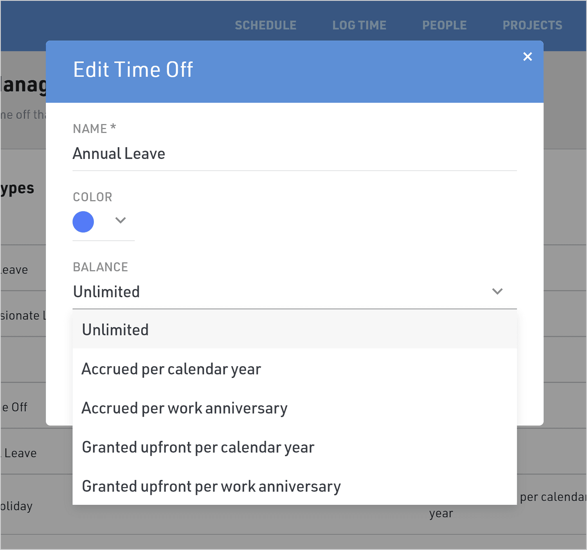This screenshot has width=587, height=550.
Task: Choose Granted upfront per work anniversary
Action: point(211,486)
